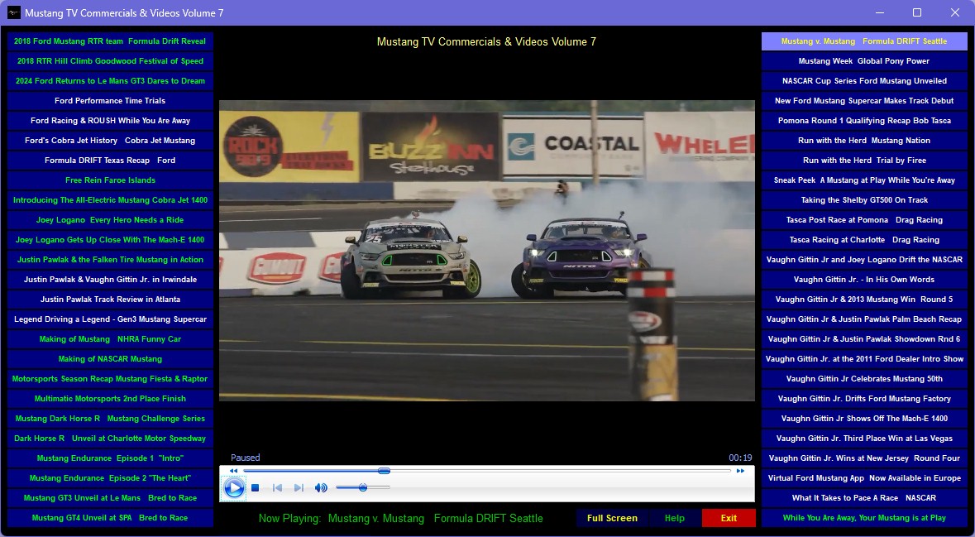Select Ford's Cobra Jet History video

point(110,141)
